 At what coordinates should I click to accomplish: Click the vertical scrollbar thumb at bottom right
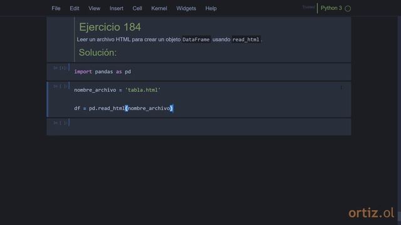coord(399,217)
